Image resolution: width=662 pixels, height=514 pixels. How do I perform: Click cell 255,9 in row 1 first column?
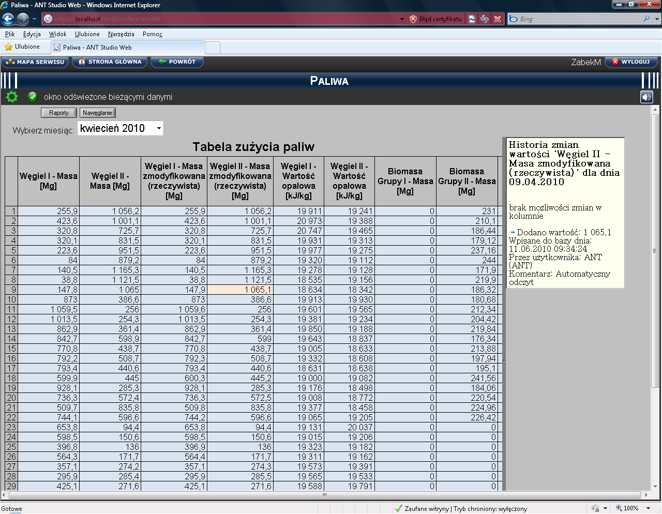pyautogui.click(x=49, y=211)
